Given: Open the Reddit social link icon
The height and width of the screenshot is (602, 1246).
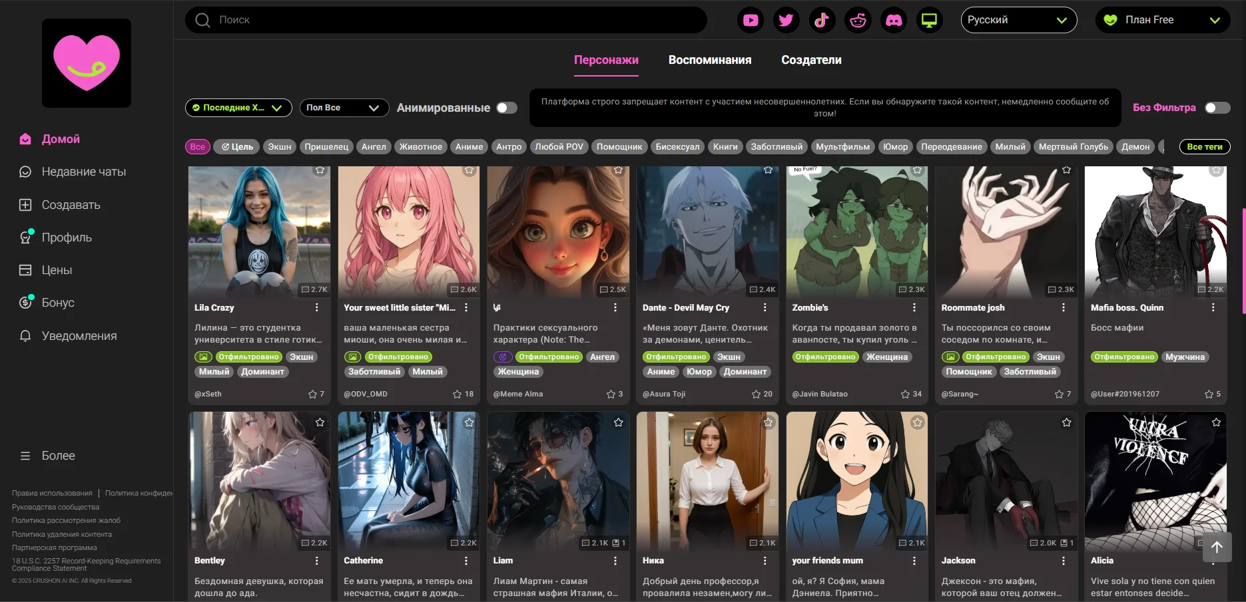Looking at the screenshot, I should tap(858, 20).
